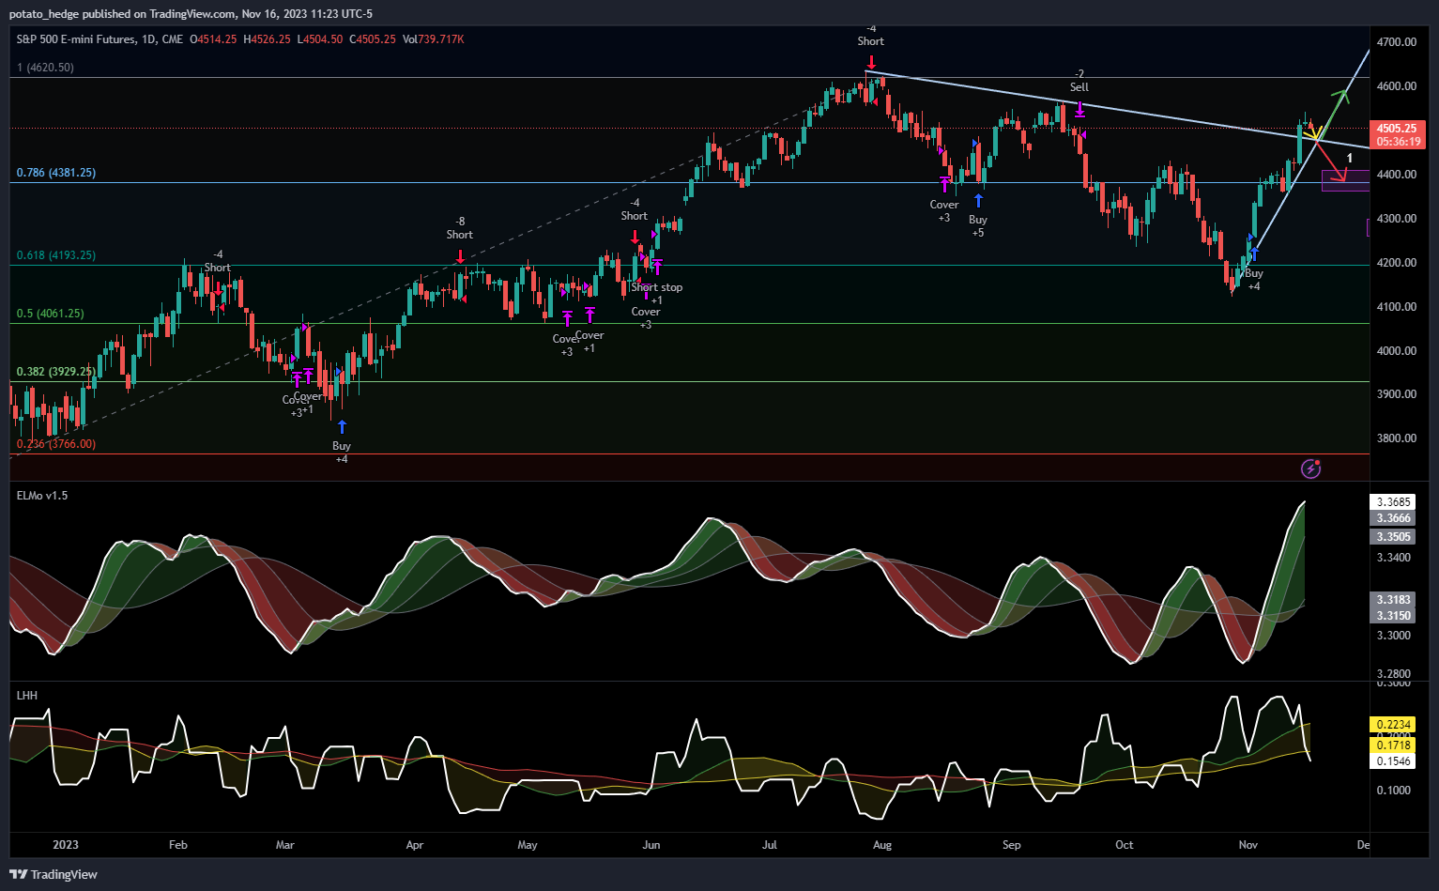This screenshot has width=1439, height=891.
Task: Click the bar countdown timer 05:36:19
Action: [1398, 142]
